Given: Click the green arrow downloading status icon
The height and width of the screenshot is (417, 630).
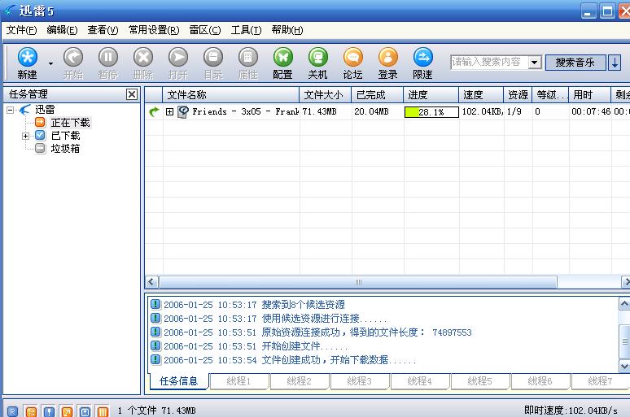Looking at the screenshot, I should click(x=154, y=111).
